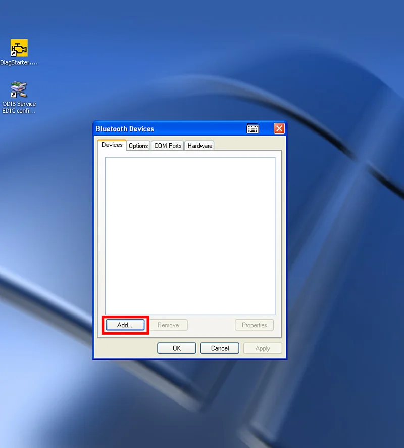Click inside the empty Bluetooth devices list
The height and width of the screenshot is (448, 404).
point(190,236)
